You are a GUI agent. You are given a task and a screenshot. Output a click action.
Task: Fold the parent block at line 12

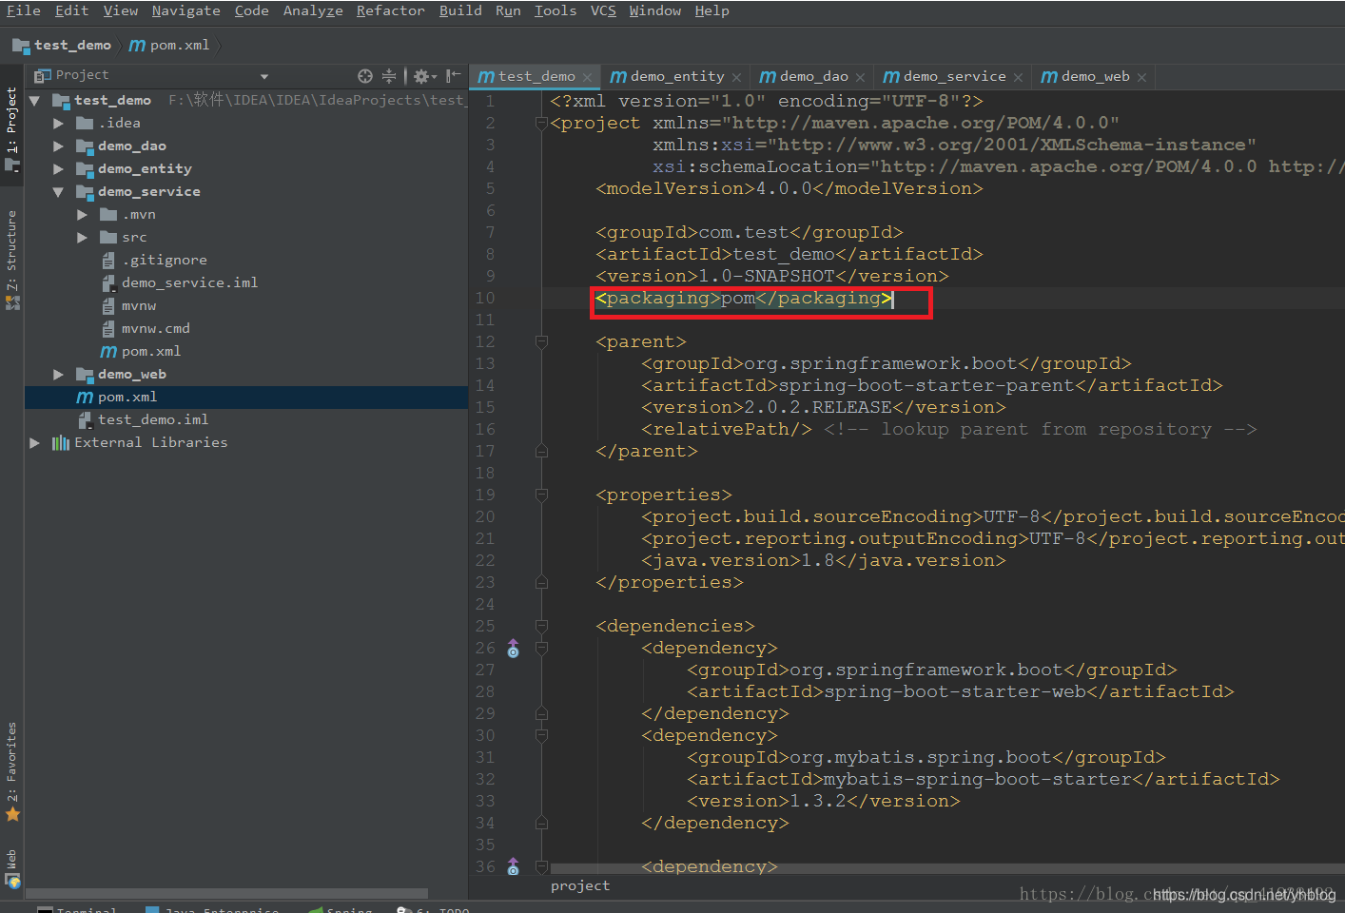click(x=541, y=342)
